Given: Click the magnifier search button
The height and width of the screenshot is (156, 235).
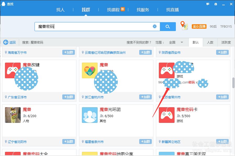Looking at the screenshot, I should (x=168, y=27).
